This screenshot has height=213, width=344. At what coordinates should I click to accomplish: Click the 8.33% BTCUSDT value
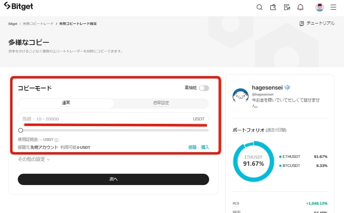pyautogui.click(x=322, y=165)
